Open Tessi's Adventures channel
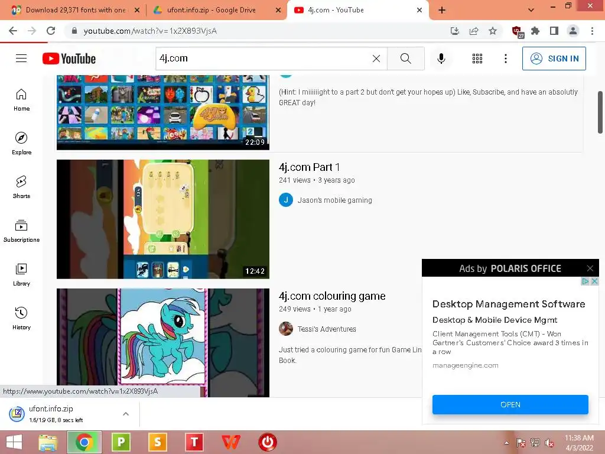The image size is (605, 454). click(326, 329)
